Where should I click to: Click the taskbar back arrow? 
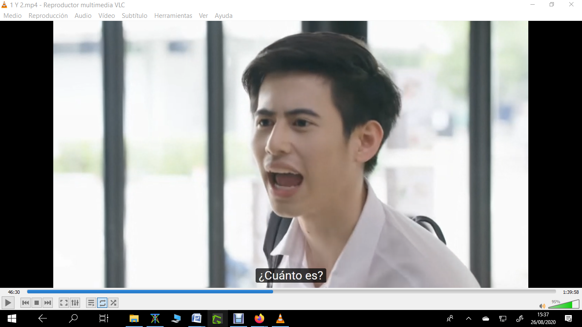point(43,318)
